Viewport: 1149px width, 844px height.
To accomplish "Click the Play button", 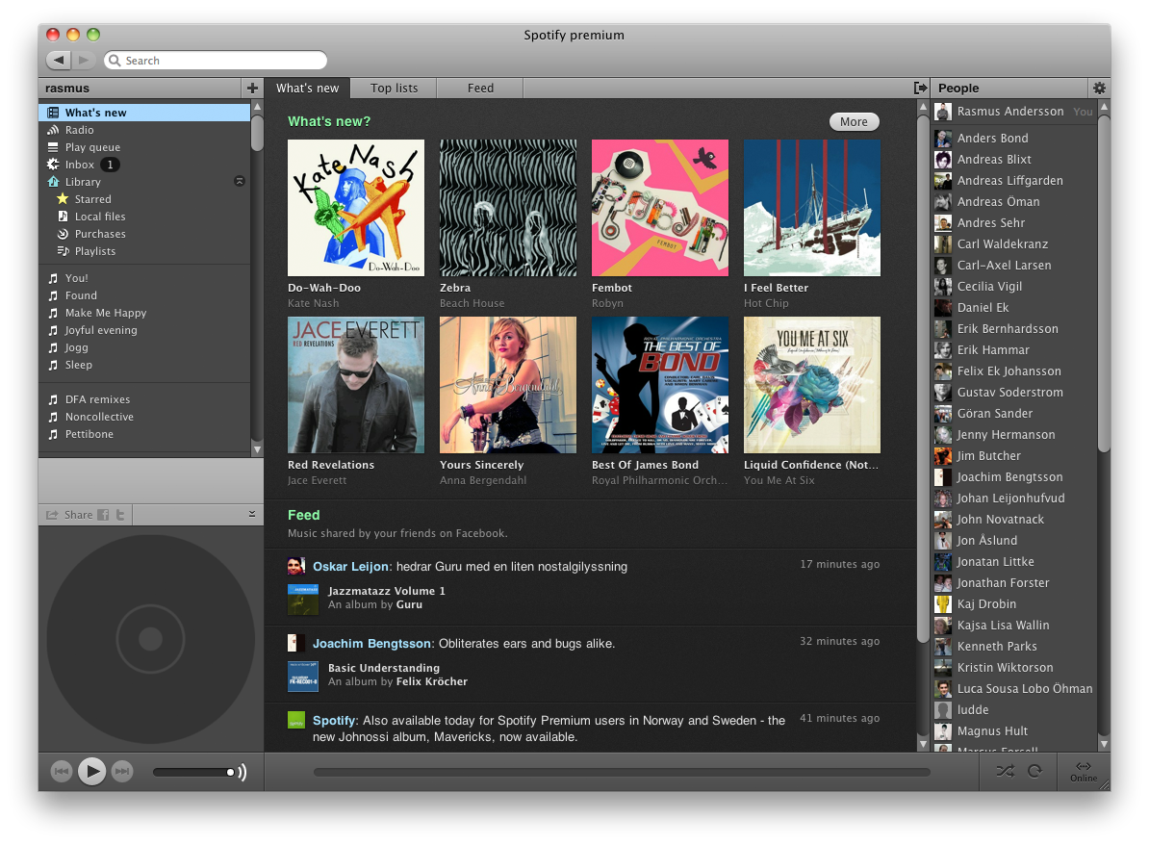I will click(91, 771).
